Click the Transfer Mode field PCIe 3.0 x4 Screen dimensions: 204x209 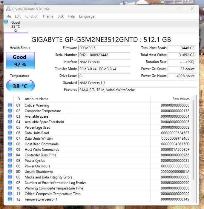click(104, 69)
